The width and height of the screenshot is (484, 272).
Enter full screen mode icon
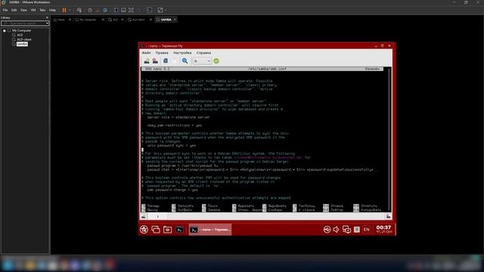tap(131, 10)
